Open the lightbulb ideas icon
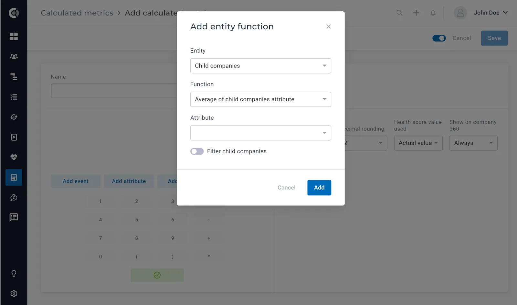Viewport: 517px width, 305px height. (x=14, y=273)
